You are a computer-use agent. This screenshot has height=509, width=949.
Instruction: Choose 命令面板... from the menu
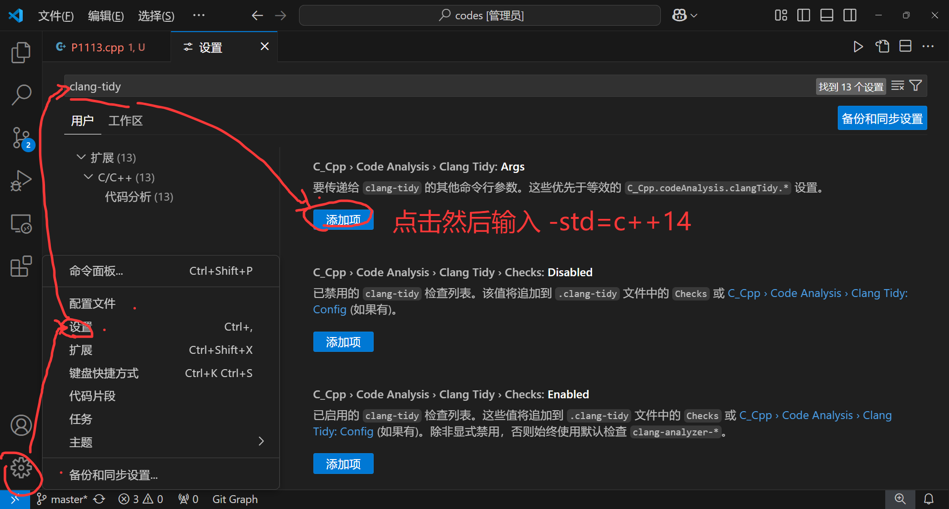pos(161,271)
